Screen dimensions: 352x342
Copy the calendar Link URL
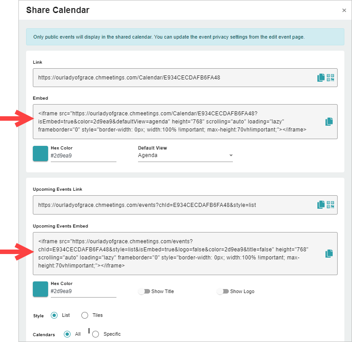[x=321, y=78]
